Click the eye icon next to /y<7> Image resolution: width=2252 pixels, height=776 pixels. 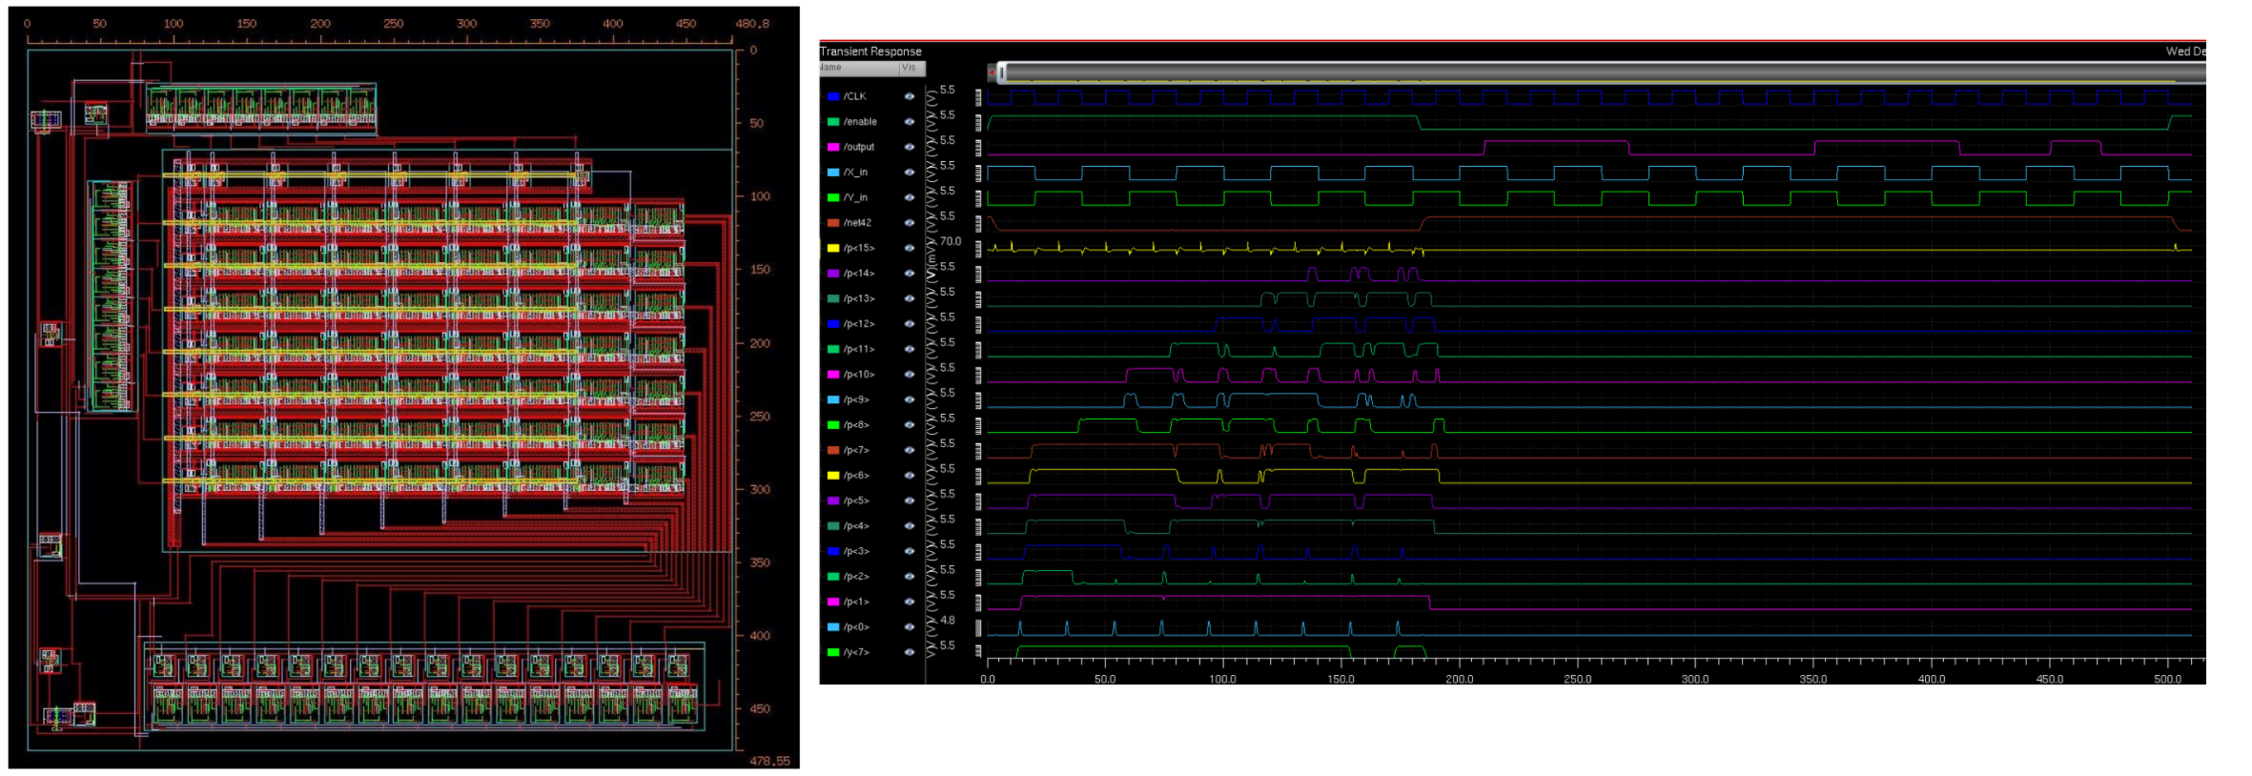click(x=909, y=652)
